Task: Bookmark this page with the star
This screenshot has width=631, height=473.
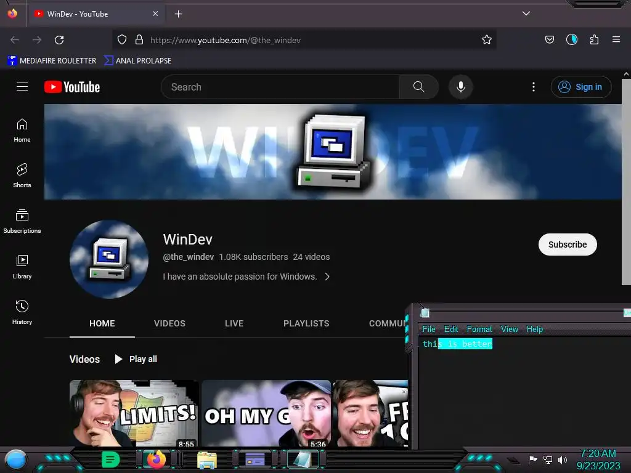Action: tap(487, 40)
